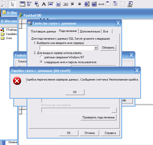Select the OK Button component icon
Viewport: 153px width, 145px height.
pos(65,4)
